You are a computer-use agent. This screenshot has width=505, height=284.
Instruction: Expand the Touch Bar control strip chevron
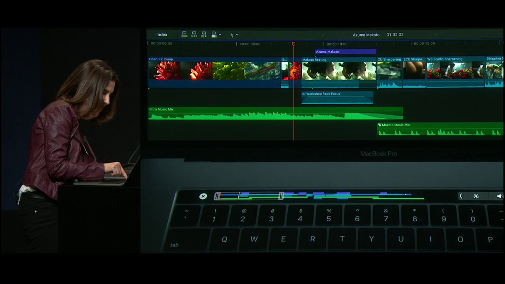point(460,196)
